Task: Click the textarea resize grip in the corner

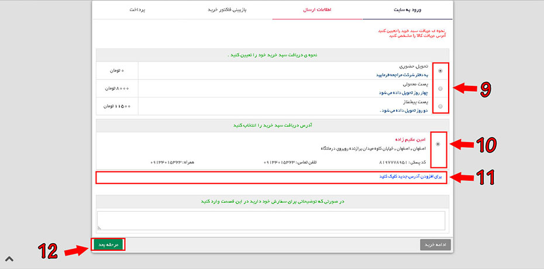Action: (x=99, y=227)
